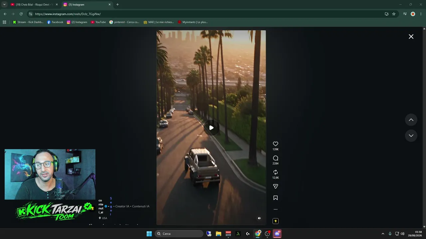
Task: Open the Myinstants bookmark
Action: [193, 22]
